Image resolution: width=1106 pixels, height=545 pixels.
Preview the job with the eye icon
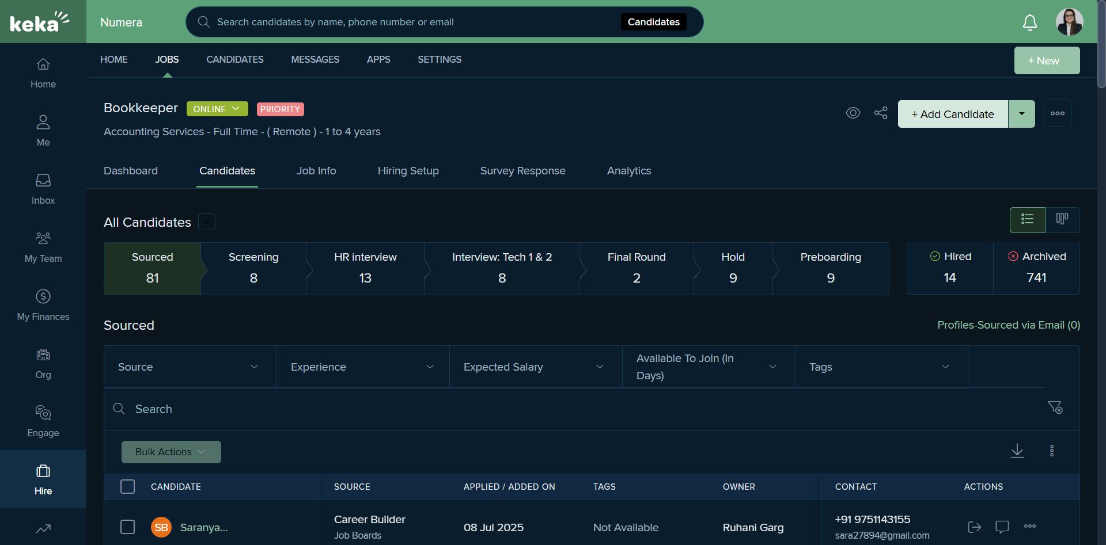tap(853, 113)
